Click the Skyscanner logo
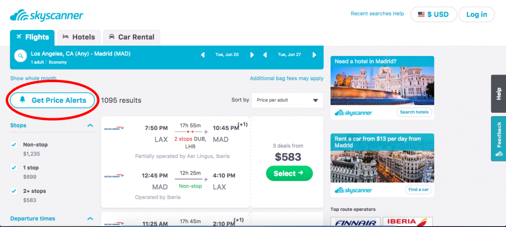 pyautogui.click(x=47, y=16)
